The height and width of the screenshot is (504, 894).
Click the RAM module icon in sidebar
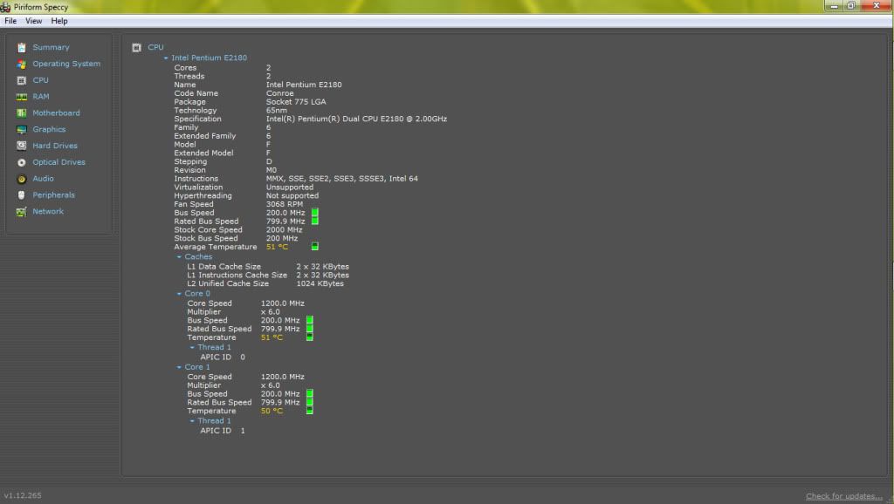(22, 97)
